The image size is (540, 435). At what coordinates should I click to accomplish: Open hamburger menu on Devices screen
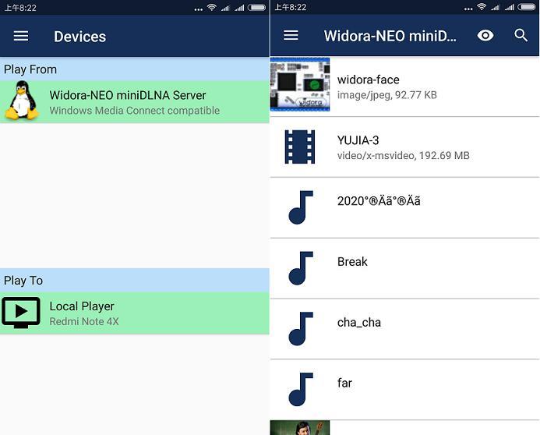(21, 36)
